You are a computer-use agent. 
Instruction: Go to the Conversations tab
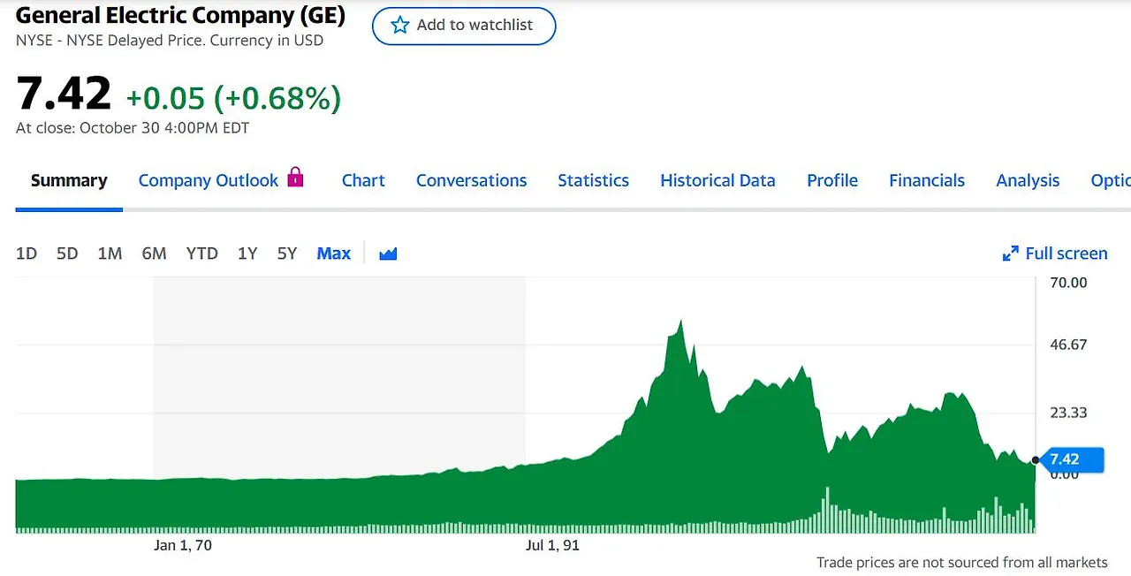[471, 180]
